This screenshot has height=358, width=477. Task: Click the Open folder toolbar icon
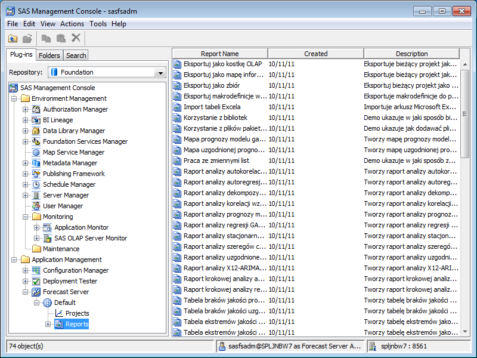click(27, 38)
